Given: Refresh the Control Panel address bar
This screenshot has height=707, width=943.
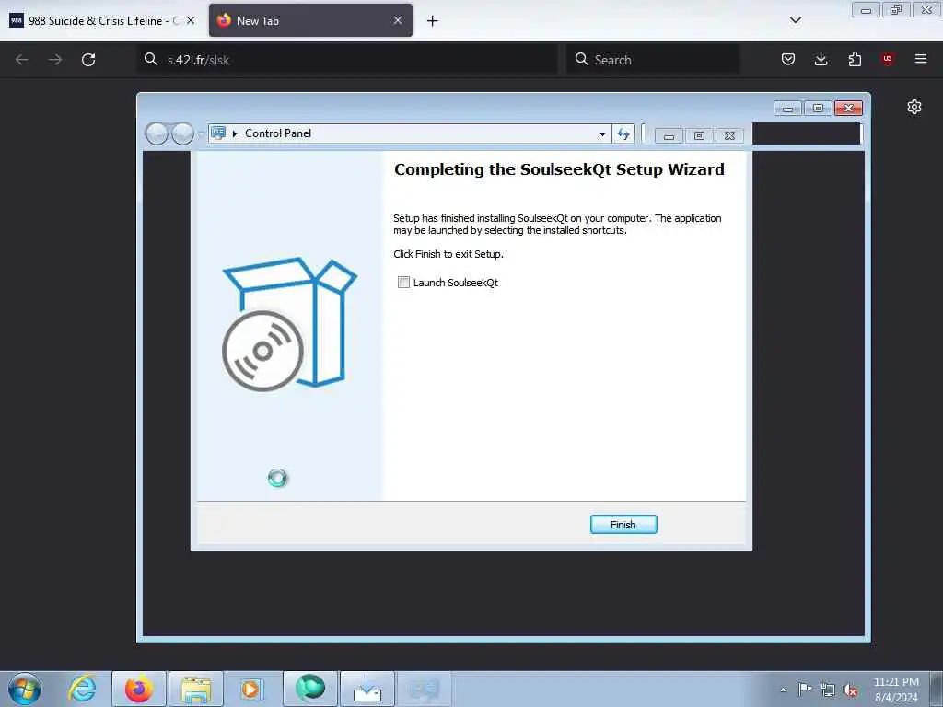Looking at the screenshot, I should (x=623, y=134).
